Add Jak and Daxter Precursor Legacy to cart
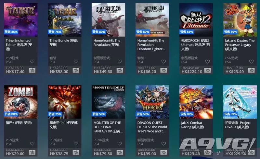Image resolution: width=260 pixels, height=159 pixels. pyautogui.click(x=251, y=71)
